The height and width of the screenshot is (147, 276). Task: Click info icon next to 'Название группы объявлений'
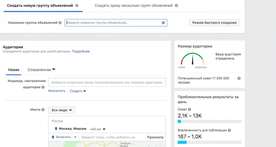point(60,23)
